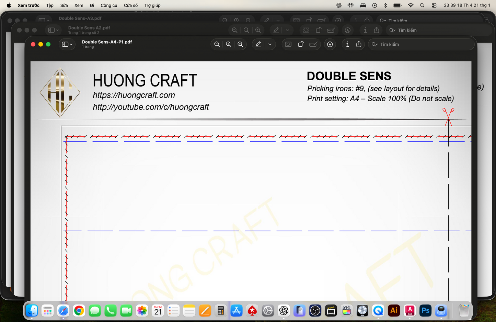Launch OBS Studio from the Dock

coord(315,310)
